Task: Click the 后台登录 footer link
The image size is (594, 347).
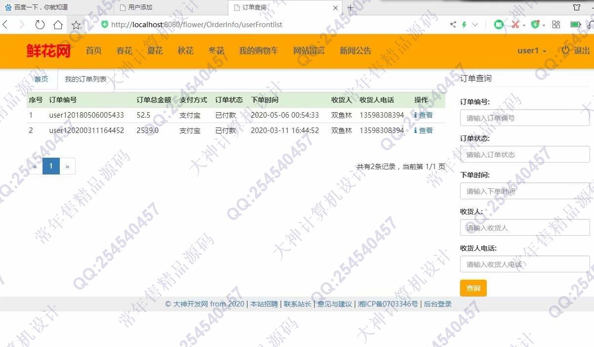Action: 438,304
